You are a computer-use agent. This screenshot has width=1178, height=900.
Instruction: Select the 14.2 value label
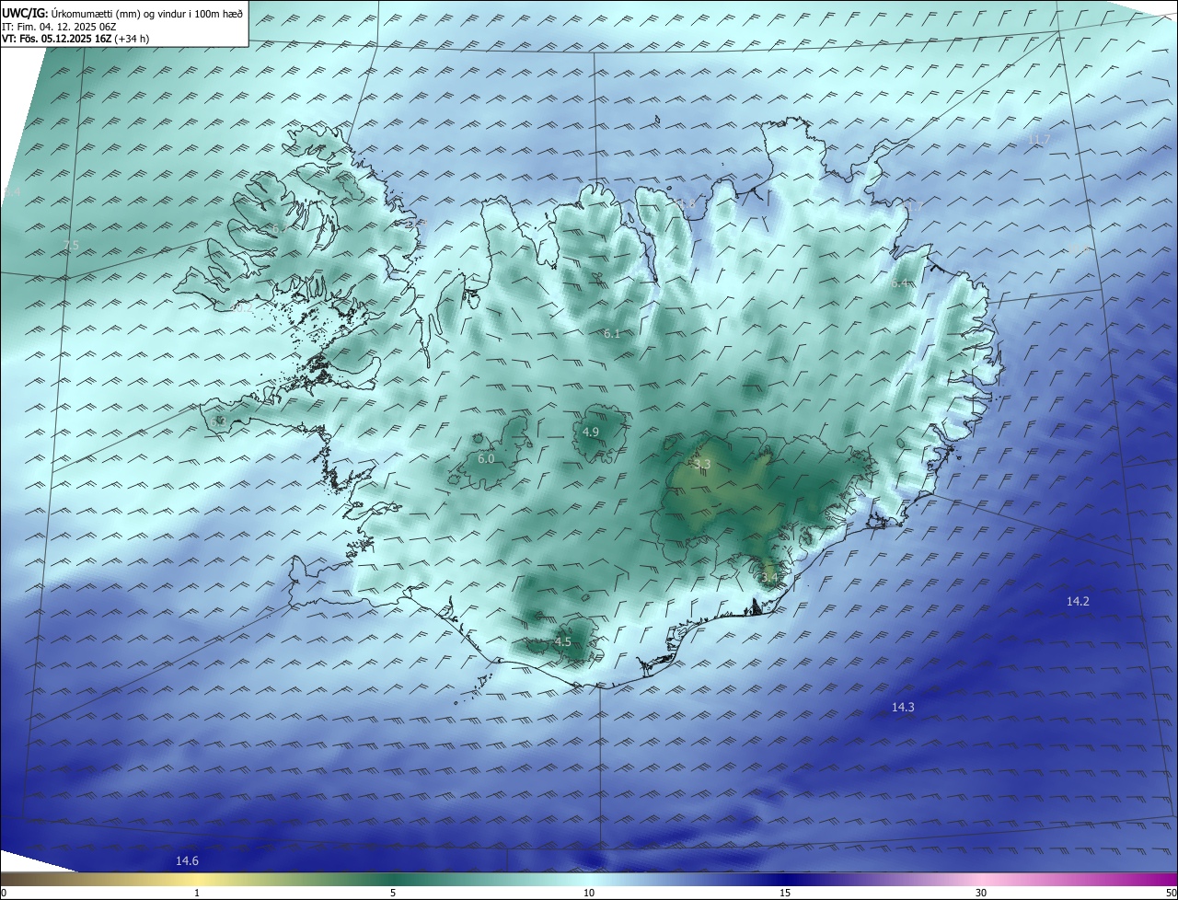[x=1078, y=601]
